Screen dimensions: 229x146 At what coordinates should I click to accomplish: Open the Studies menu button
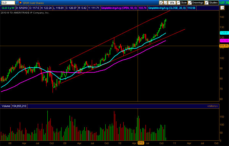pyautogui.click(x=211, y=3)
